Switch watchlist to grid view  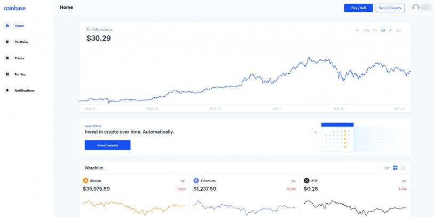pyautogui.click(x=396, y=168)
